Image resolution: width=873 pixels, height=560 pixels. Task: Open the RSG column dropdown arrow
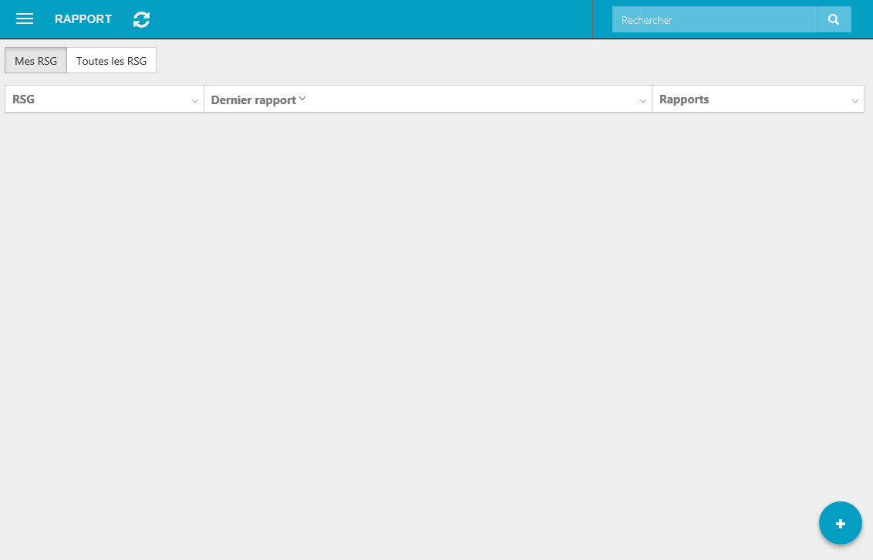click(195, 101)
